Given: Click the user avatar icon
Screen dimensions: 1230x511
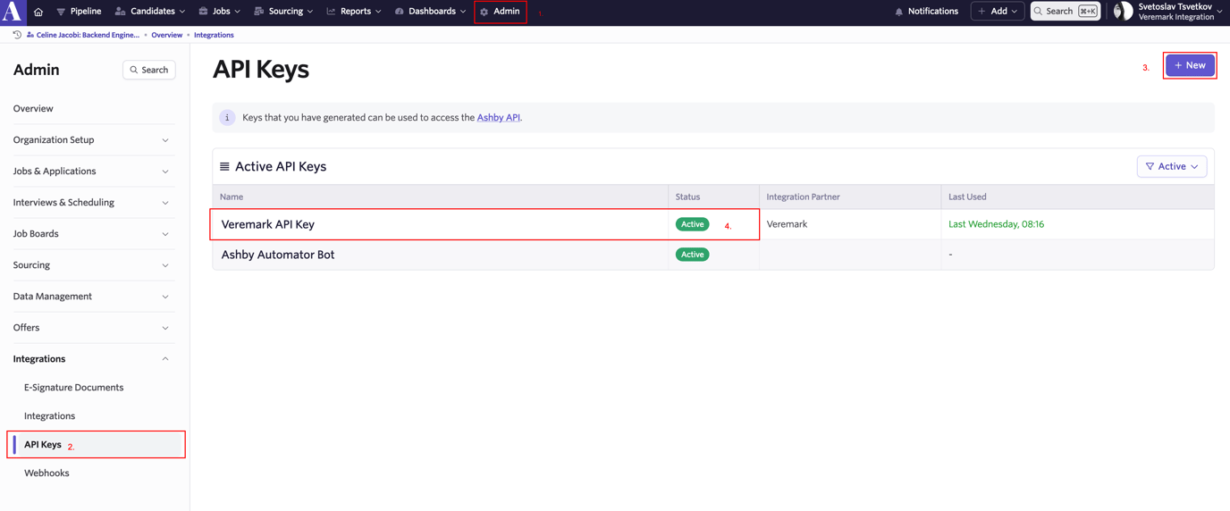Looking at the screenshot, I should tap(1123, 11).
